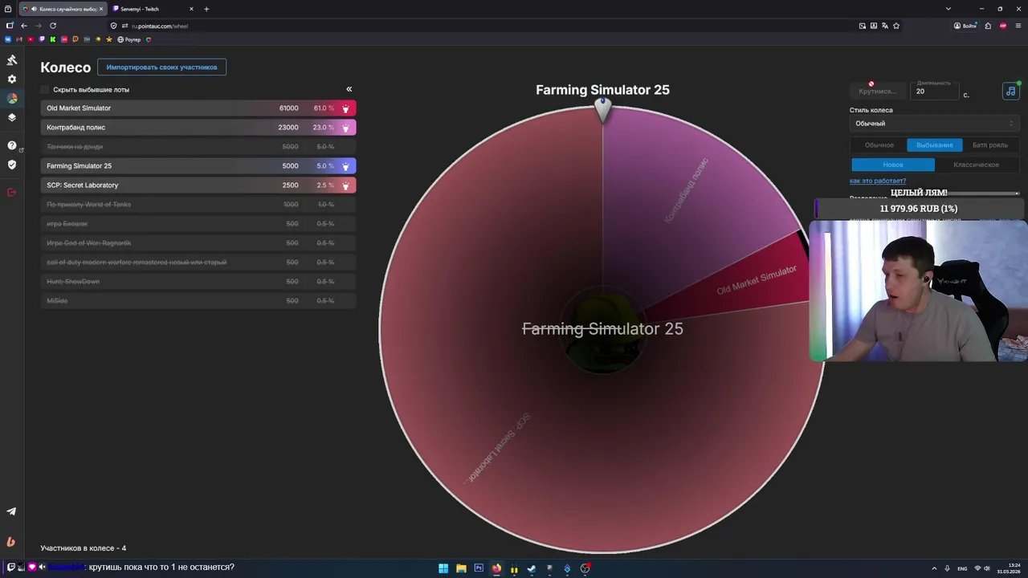Select the Hunt: ShowDown list row

198,282
